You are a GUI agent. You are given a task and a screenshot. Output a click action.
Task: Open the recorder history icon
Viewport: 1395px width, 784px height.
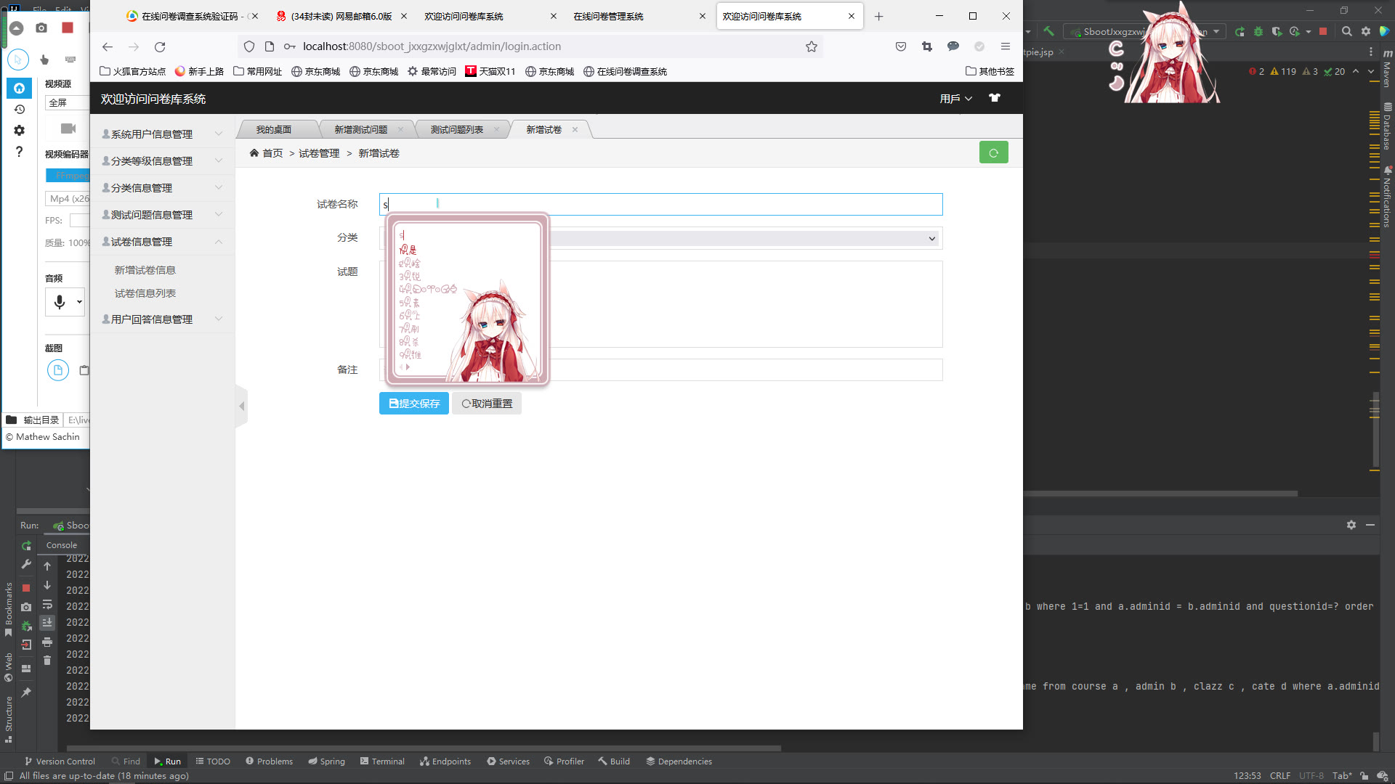pyautogui.click(x=19, y=109)
